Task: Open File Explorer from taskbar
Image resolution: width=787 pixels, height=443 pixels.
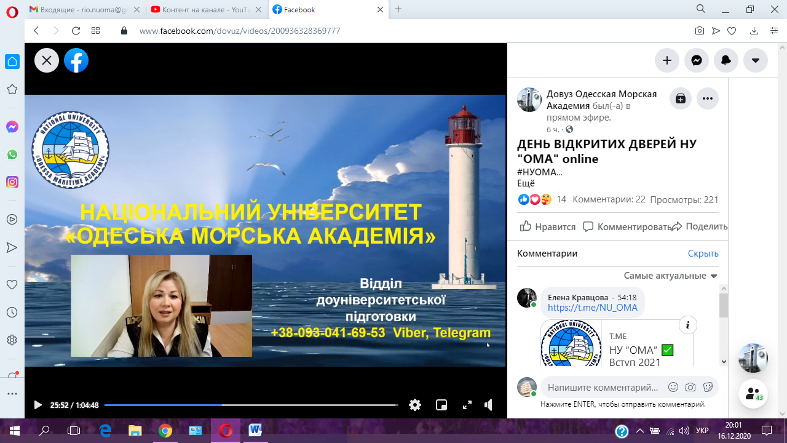Action: (135, 431)
